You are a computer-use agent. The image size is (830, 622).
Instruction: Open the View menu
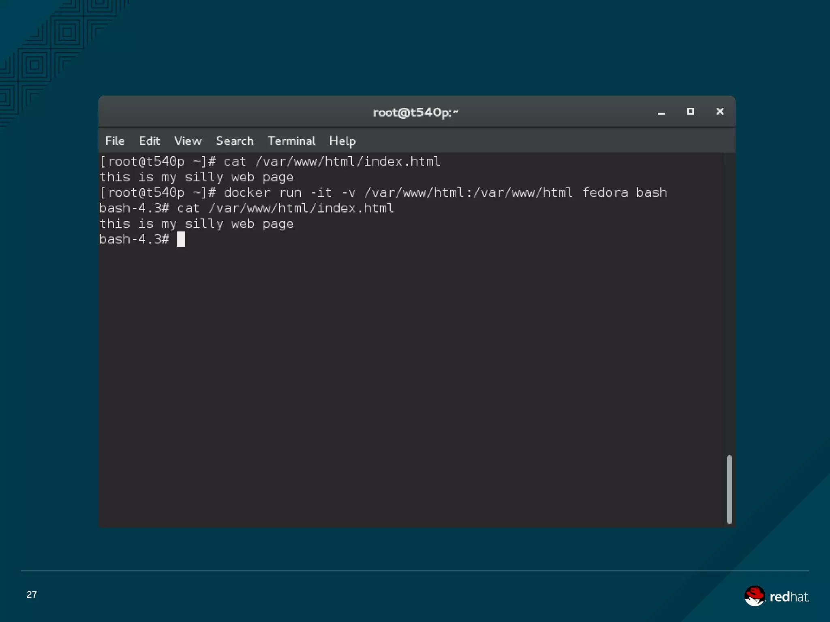(x=188, y=141)
